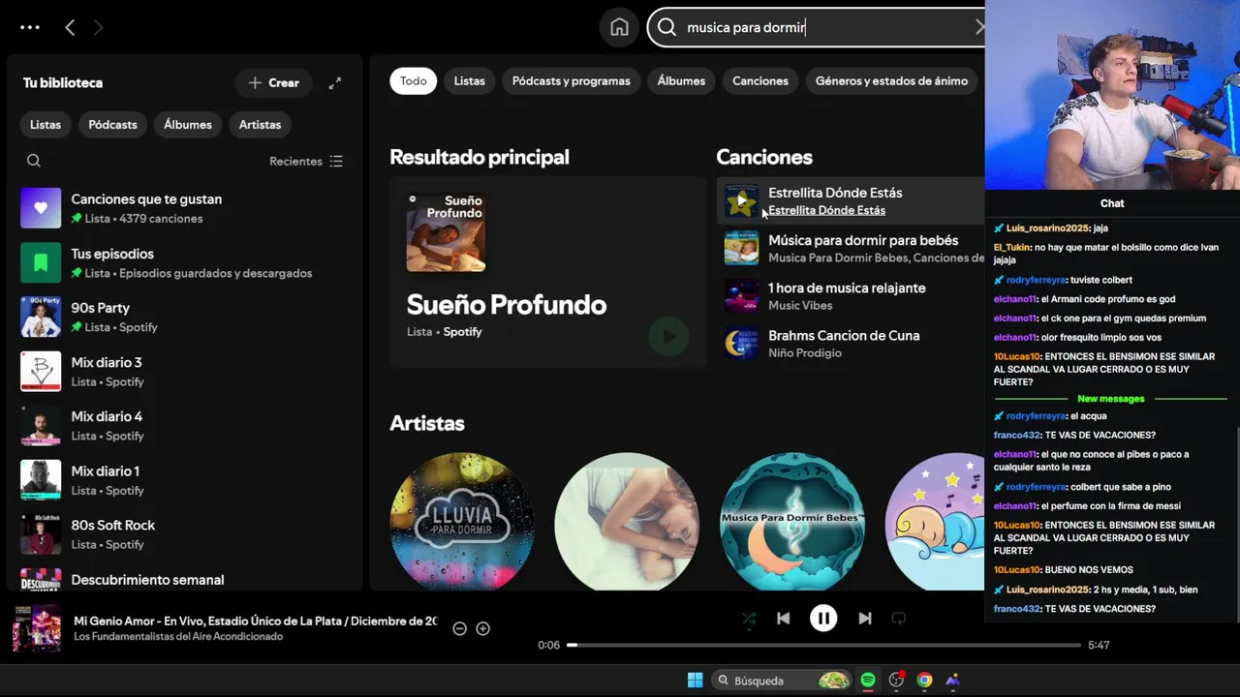Select the Listas results filter
The height and width of the screenshot is (697, 1240).
(x=469, y=81)
